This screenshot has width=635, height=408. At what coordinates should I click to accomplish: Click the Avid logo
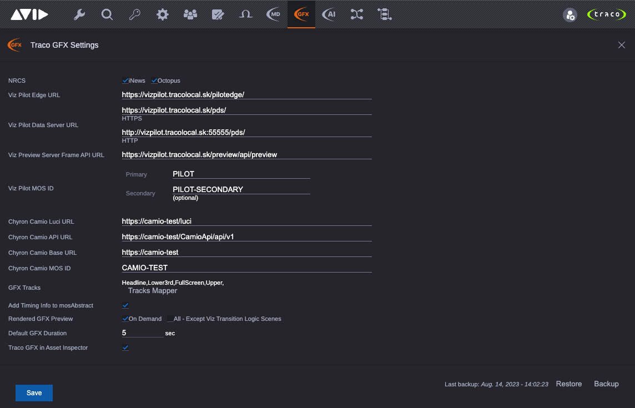point(30,14)
